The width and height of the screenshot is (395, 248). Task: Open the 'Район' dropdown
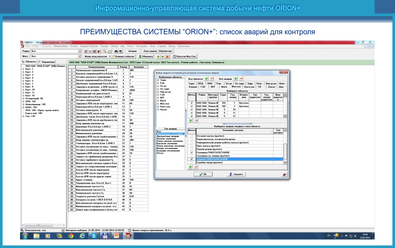pyautogui.click(x=79, y=51)
